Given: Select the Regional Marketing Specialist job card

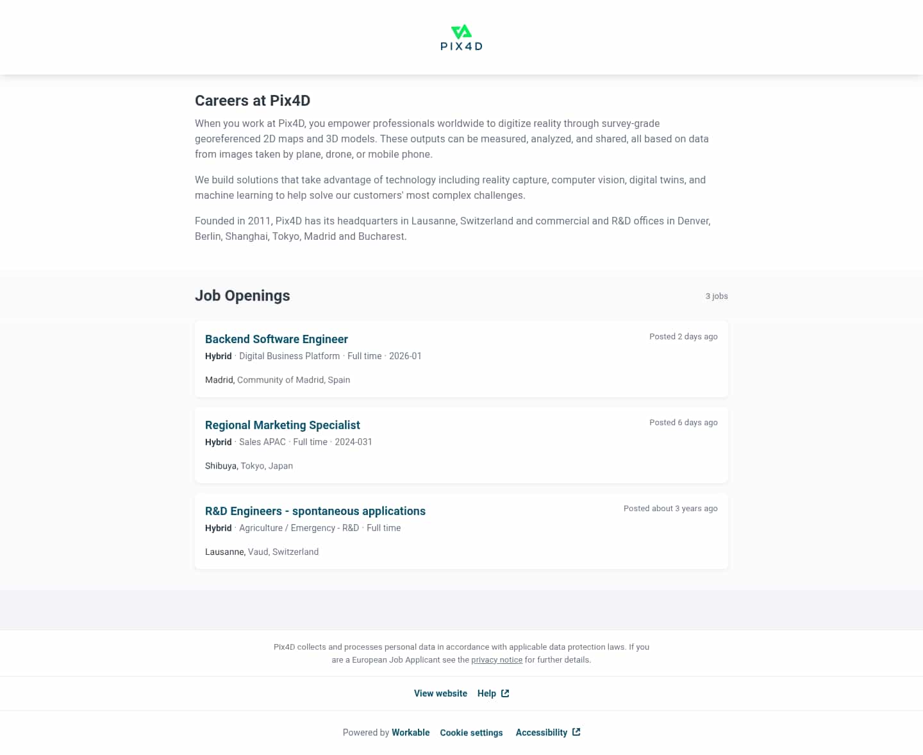Looking at the screenshot, I should pos(461,445).
